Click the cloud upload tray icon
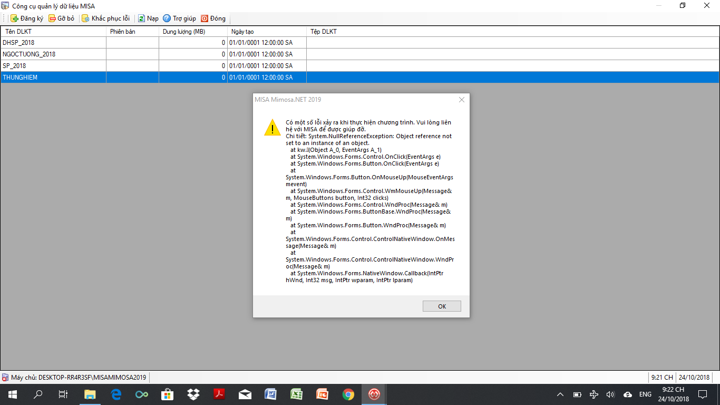Viewport: 720px width, 405px height. coord(627,394)
